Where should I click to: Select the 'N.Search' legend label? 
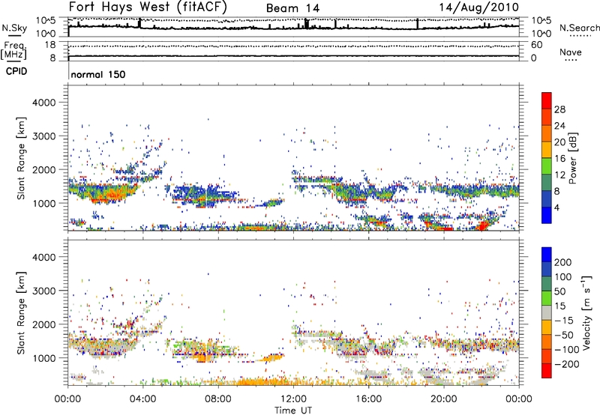[580, 28]
